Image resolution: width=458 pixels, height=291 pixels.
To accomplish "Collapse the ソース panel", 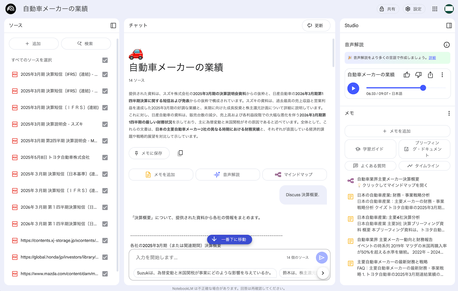I will 113,26.
